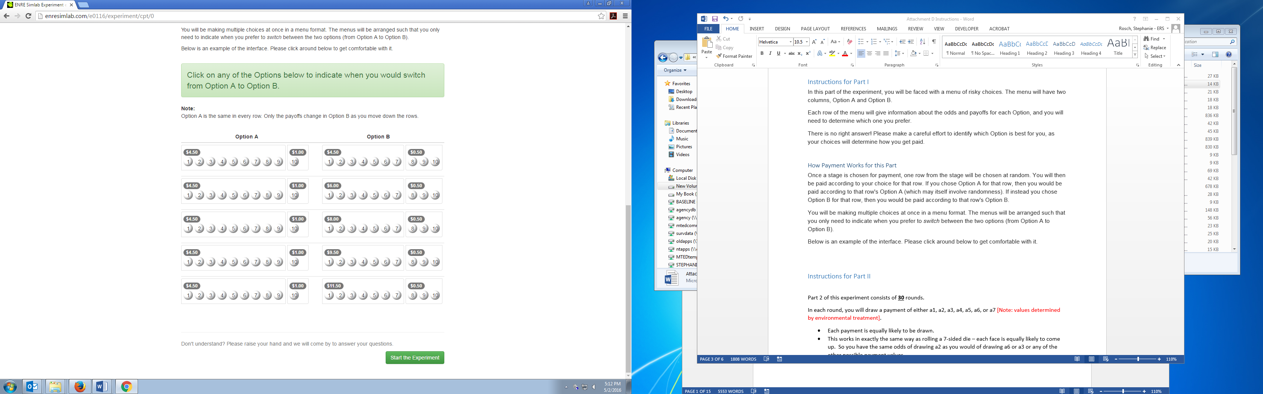Toggle Underline formatting in Word

tap(778, 53)
